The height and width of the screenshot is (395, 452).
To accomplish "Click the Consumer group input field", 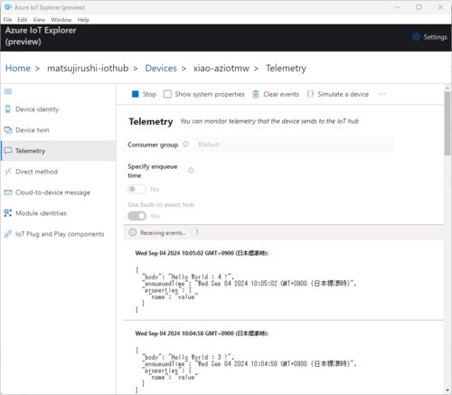I will tap(294, 145).
